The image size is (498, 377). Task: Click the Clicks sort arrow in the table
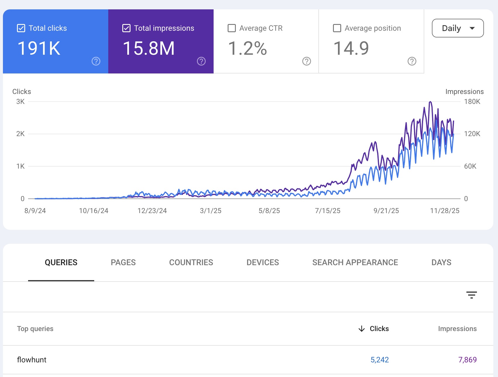362,329
